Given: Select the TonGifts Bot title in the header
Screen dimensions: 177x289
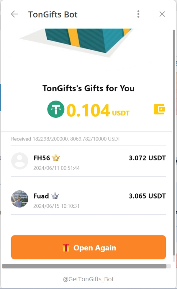Looking at the screenshot, I should 53,14.
